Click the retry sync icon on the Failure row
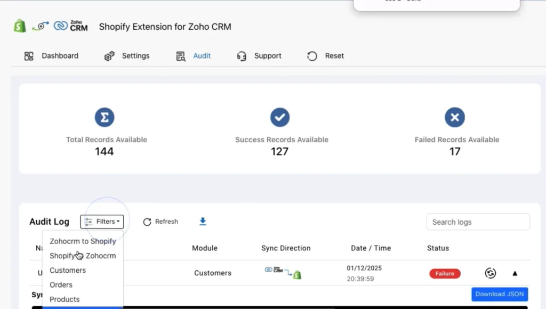 tap(490, 273)
